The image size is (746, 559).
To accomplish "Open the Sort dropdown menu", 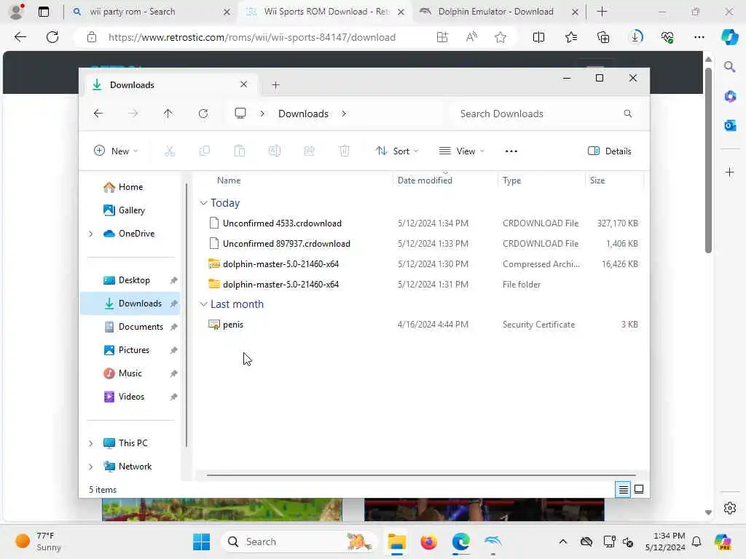I will pos(397,151).
